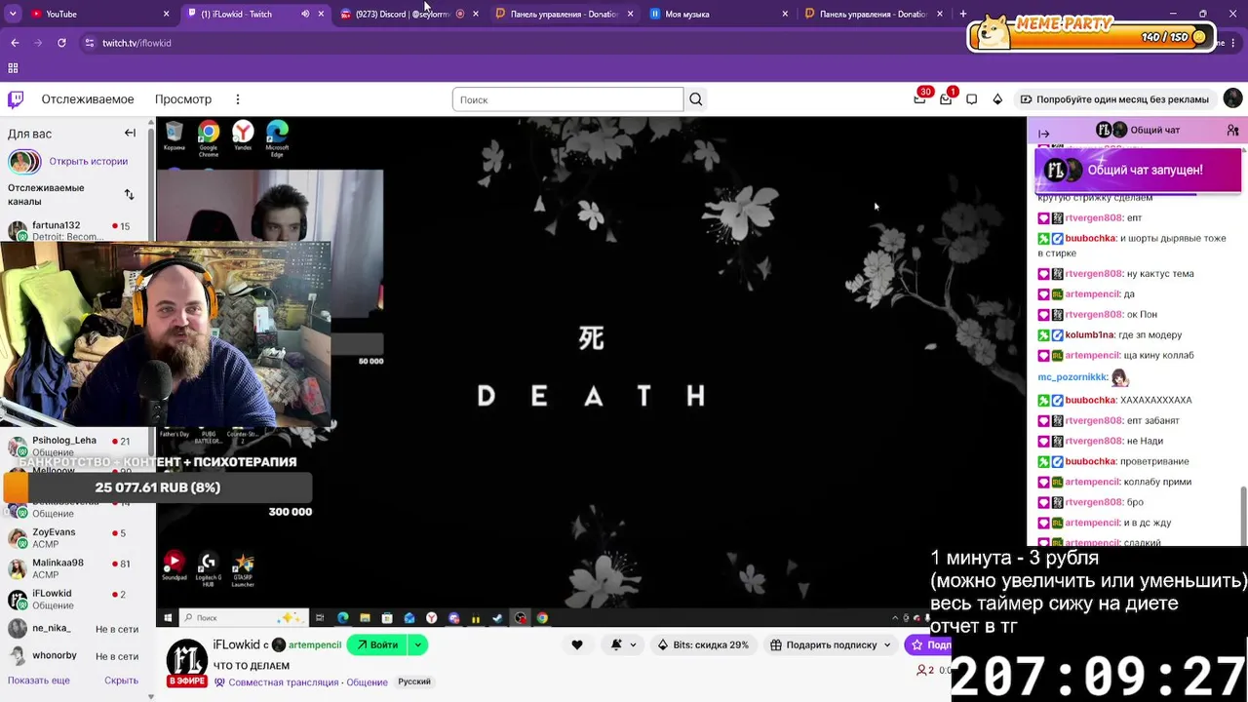Click Попробуйте один месяц без рекламы
Viewport: 1248px width, 702px height.
1114,99
